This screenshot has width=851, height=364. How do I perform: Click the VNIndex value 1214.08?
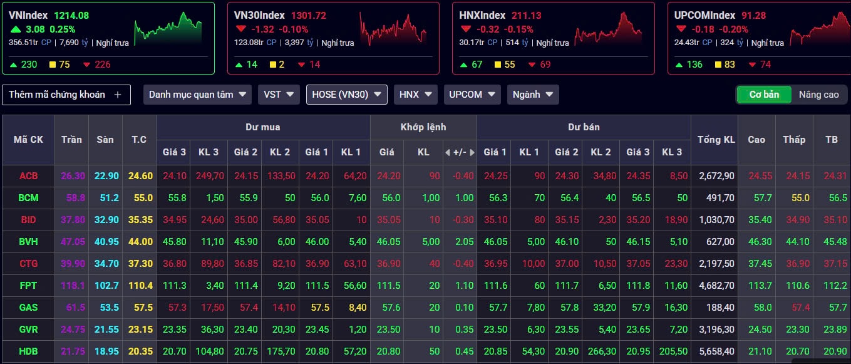tap(71, 16)
